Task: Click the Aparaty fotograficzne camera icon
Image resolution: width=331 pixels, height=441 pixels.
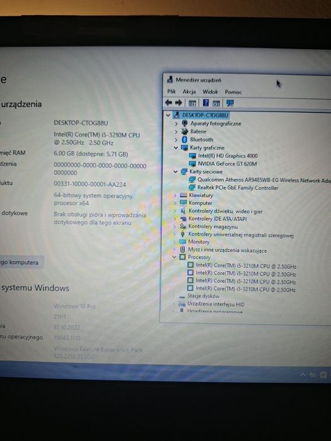Action: pos(185,123)
